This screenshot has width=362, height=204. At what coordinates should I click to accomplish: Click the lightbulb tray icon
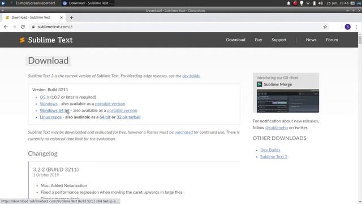point(301,3)
